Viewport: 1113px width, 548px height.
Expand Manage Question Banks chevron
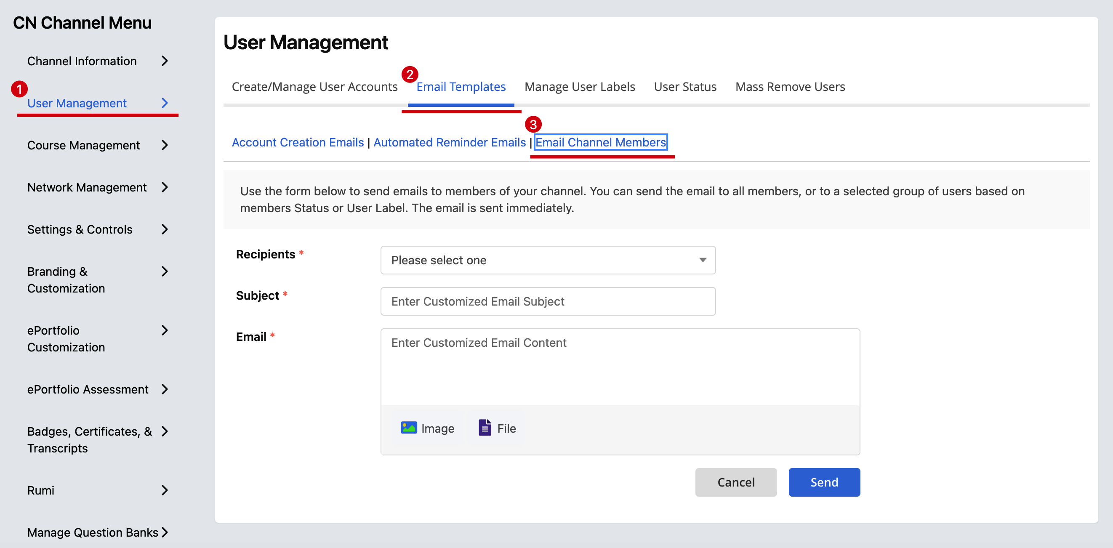[x=165, y=532]
